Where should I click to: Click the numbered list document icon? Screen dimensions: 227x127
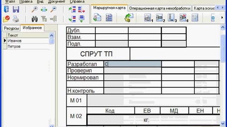click(109, 18)
